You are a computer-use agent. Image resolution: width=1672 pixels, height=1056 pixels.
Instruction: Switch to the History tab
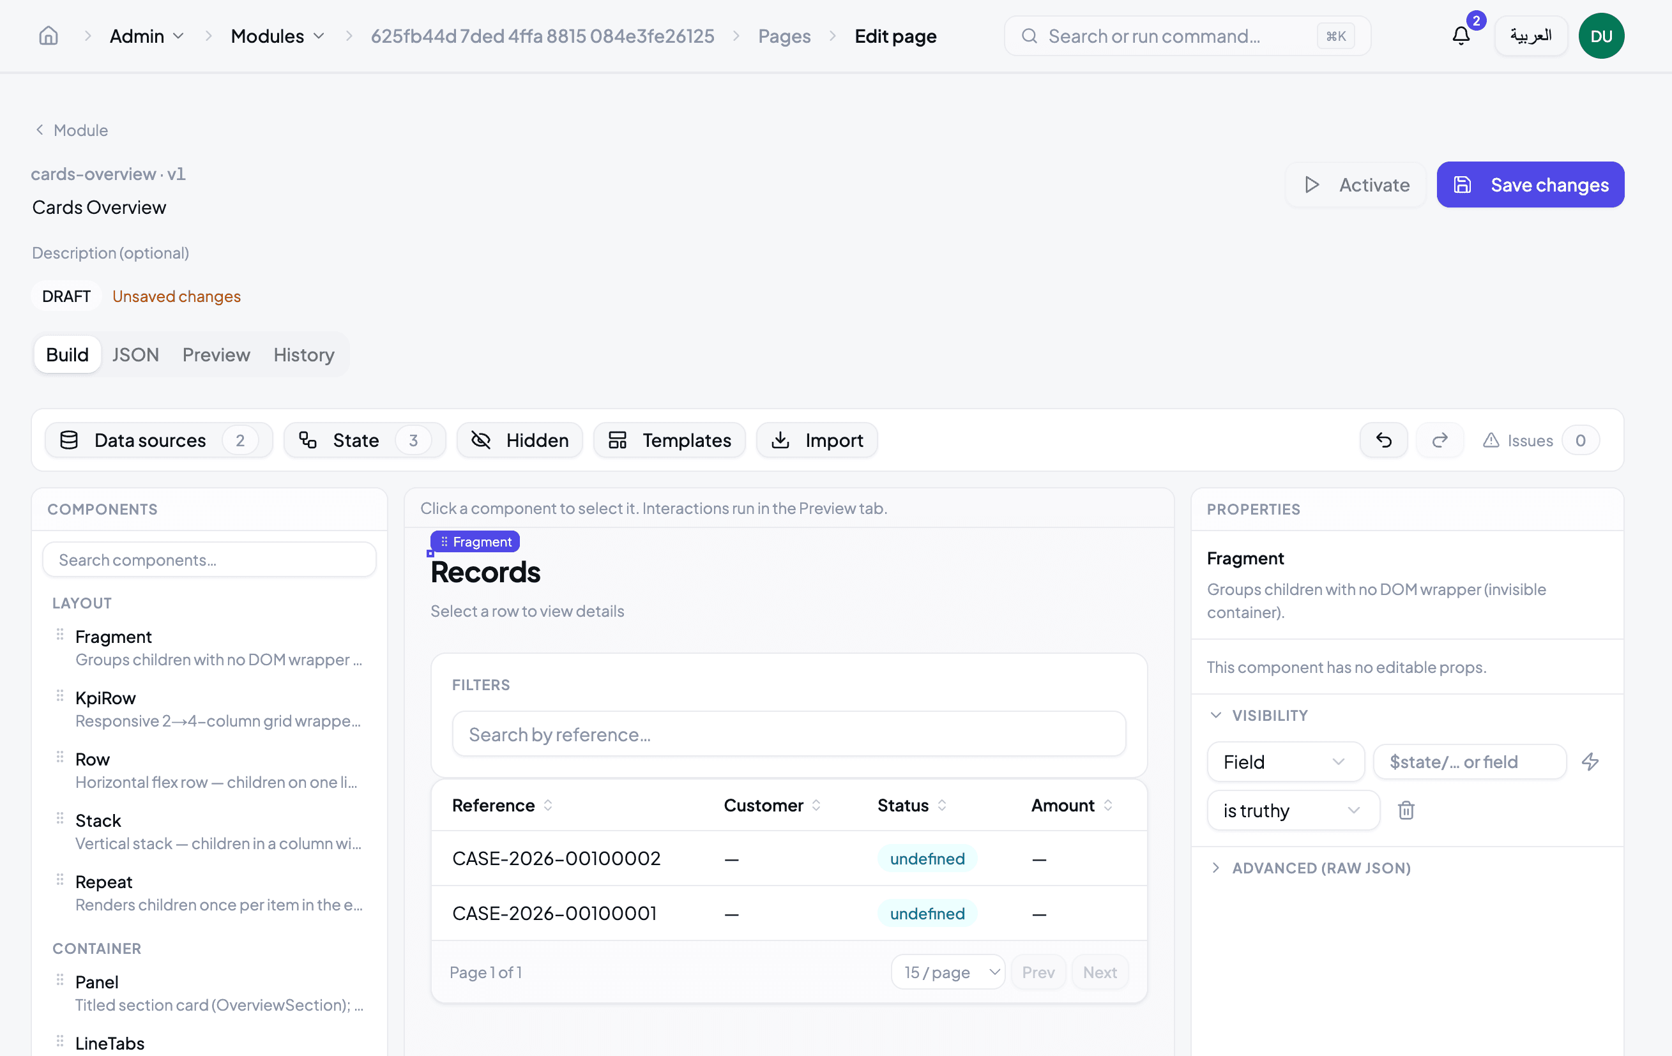tap(303, 354)
